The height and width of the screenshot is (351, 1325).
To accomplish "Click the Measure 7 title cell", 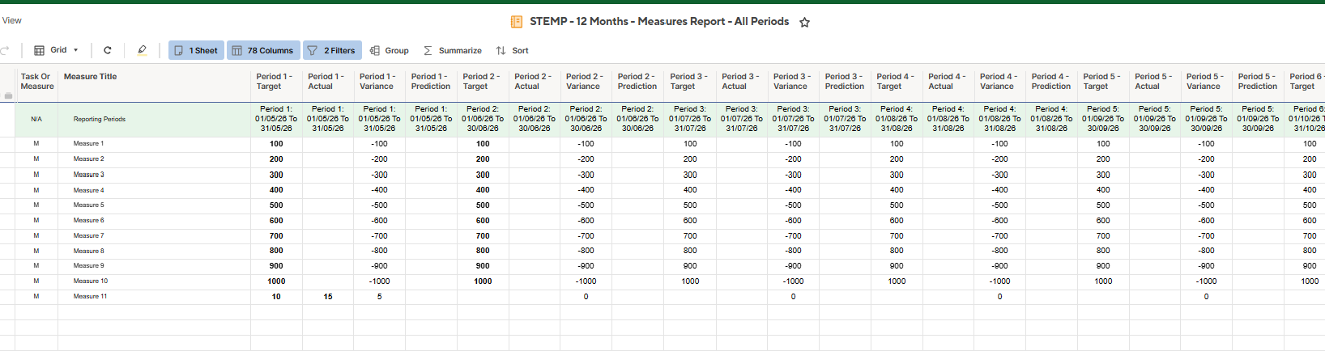I will [x=155, y=235].
